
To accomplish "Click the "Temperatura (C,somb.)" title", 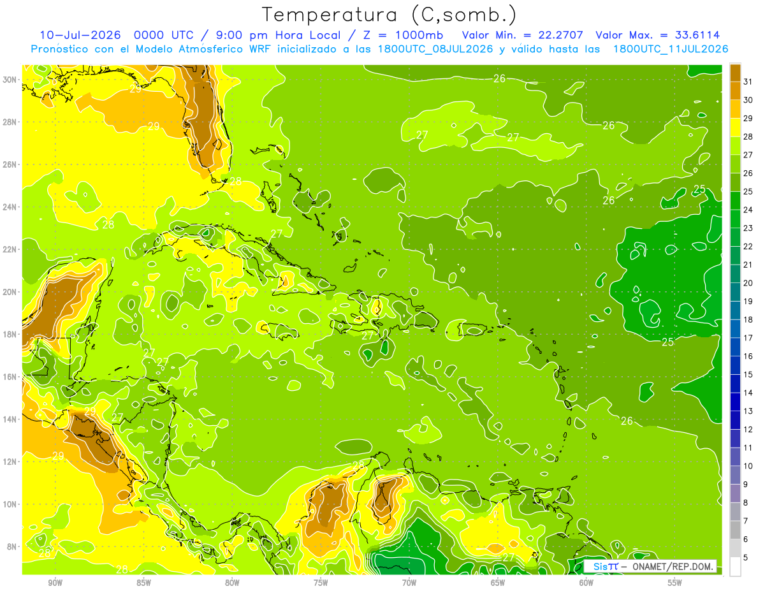I will point(390,15).
